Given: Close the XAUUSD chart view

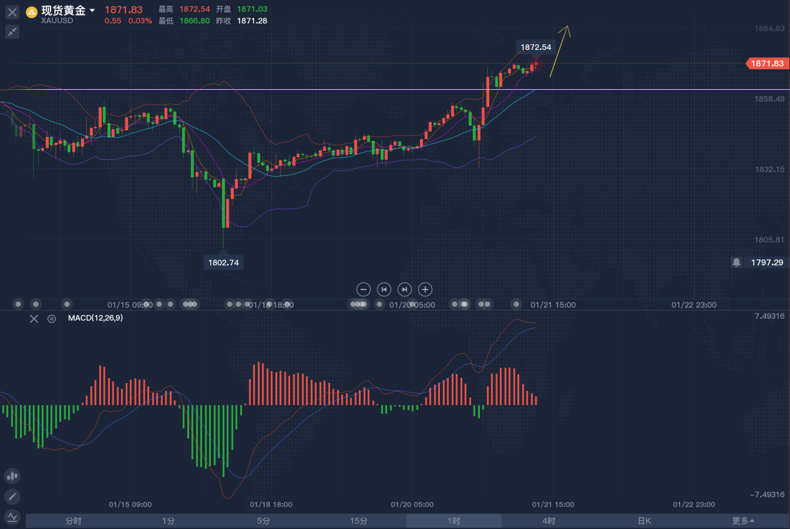Looking at the screenshot, I should [12, 12].
